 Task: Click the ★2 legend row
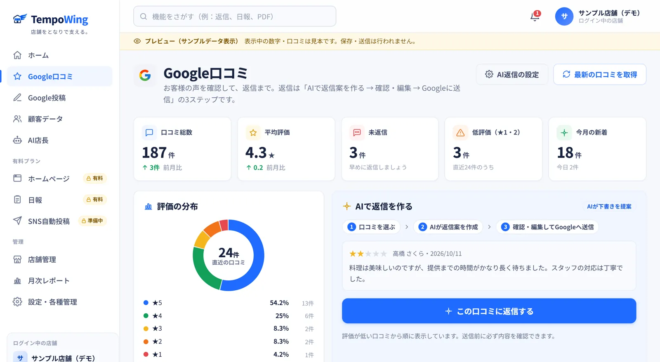pyautogui.click(x=229, y=342)
